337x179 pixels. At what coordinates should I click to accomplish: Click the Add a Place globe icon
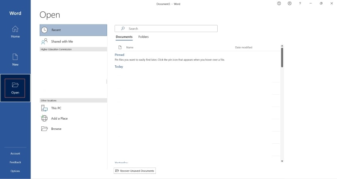coord(44,118)
